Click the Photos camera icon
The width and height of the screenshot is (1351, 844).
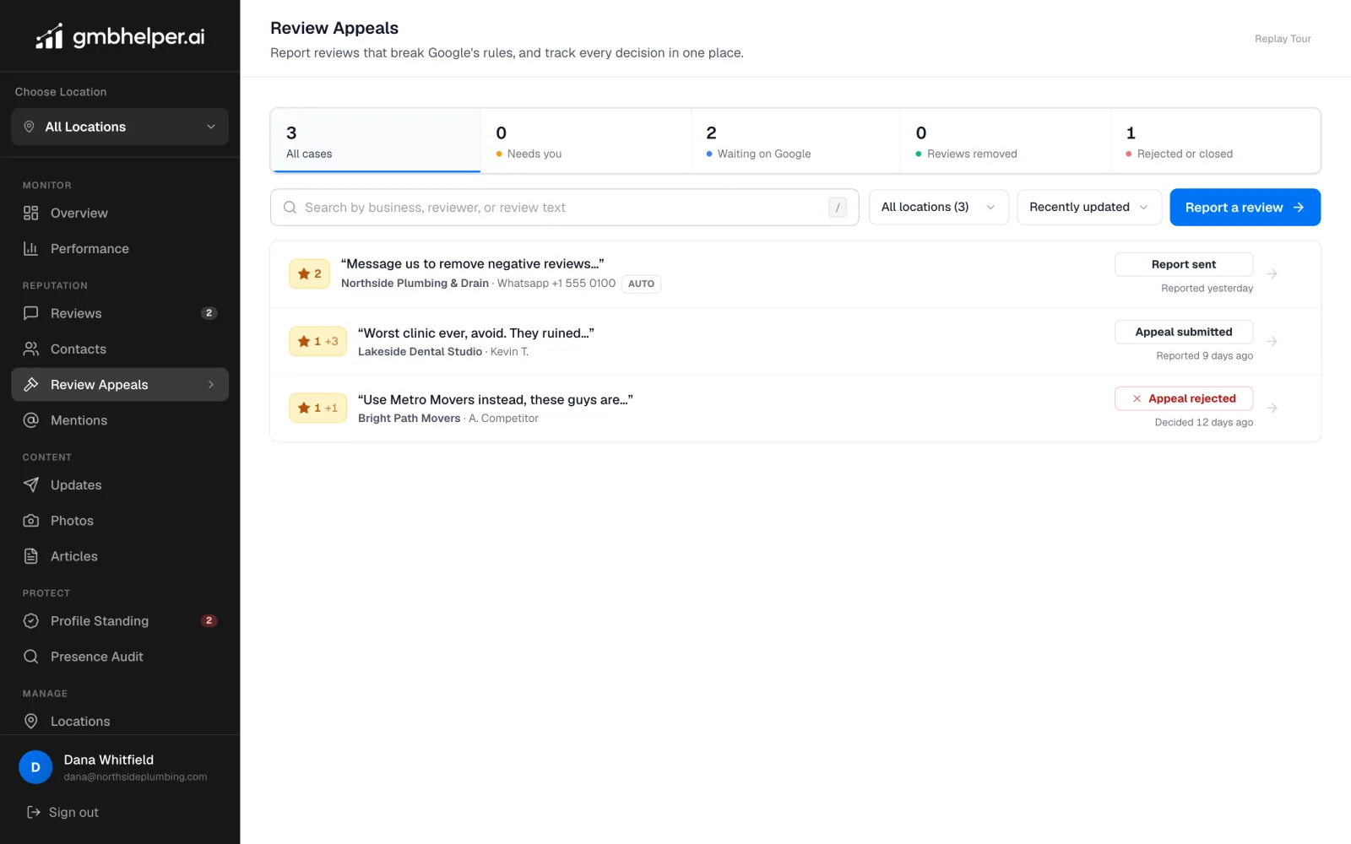pos(31,521)
